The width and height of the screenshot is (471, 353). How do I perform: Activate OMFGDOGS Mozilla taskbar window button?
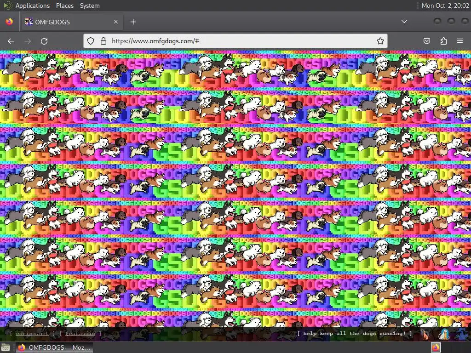pyautogui.click(x=54, y=347)
